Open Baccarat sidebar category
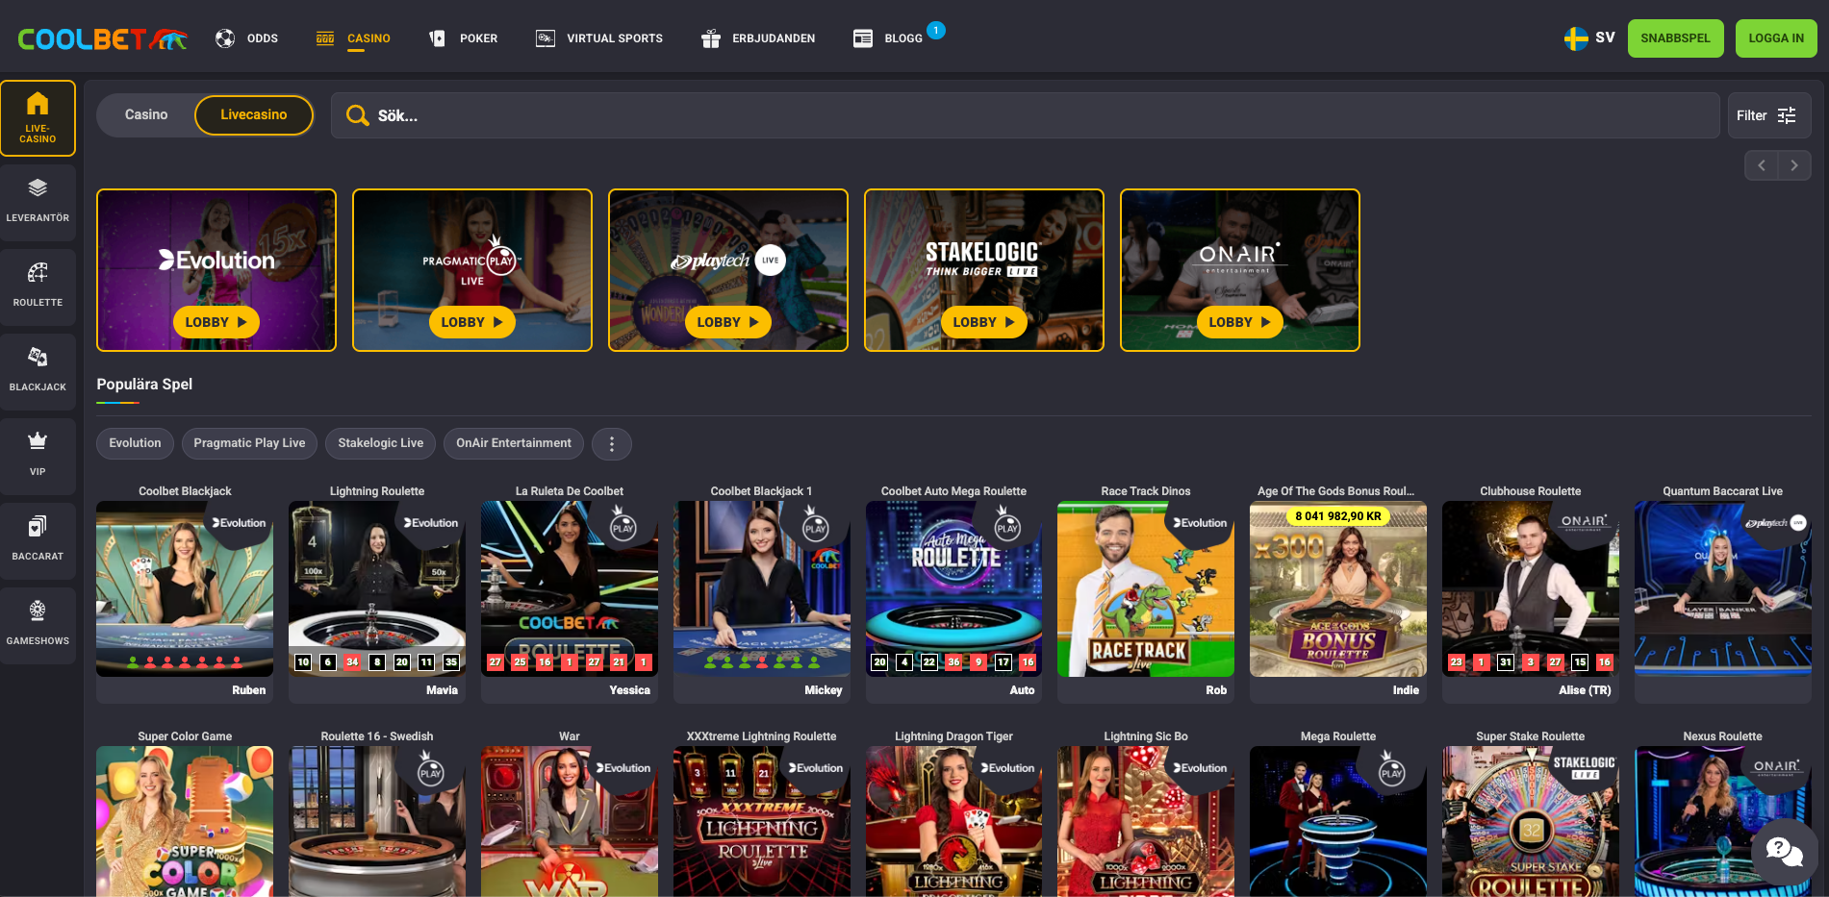This screenshot has width=1829, height=897. coord(38,541)
